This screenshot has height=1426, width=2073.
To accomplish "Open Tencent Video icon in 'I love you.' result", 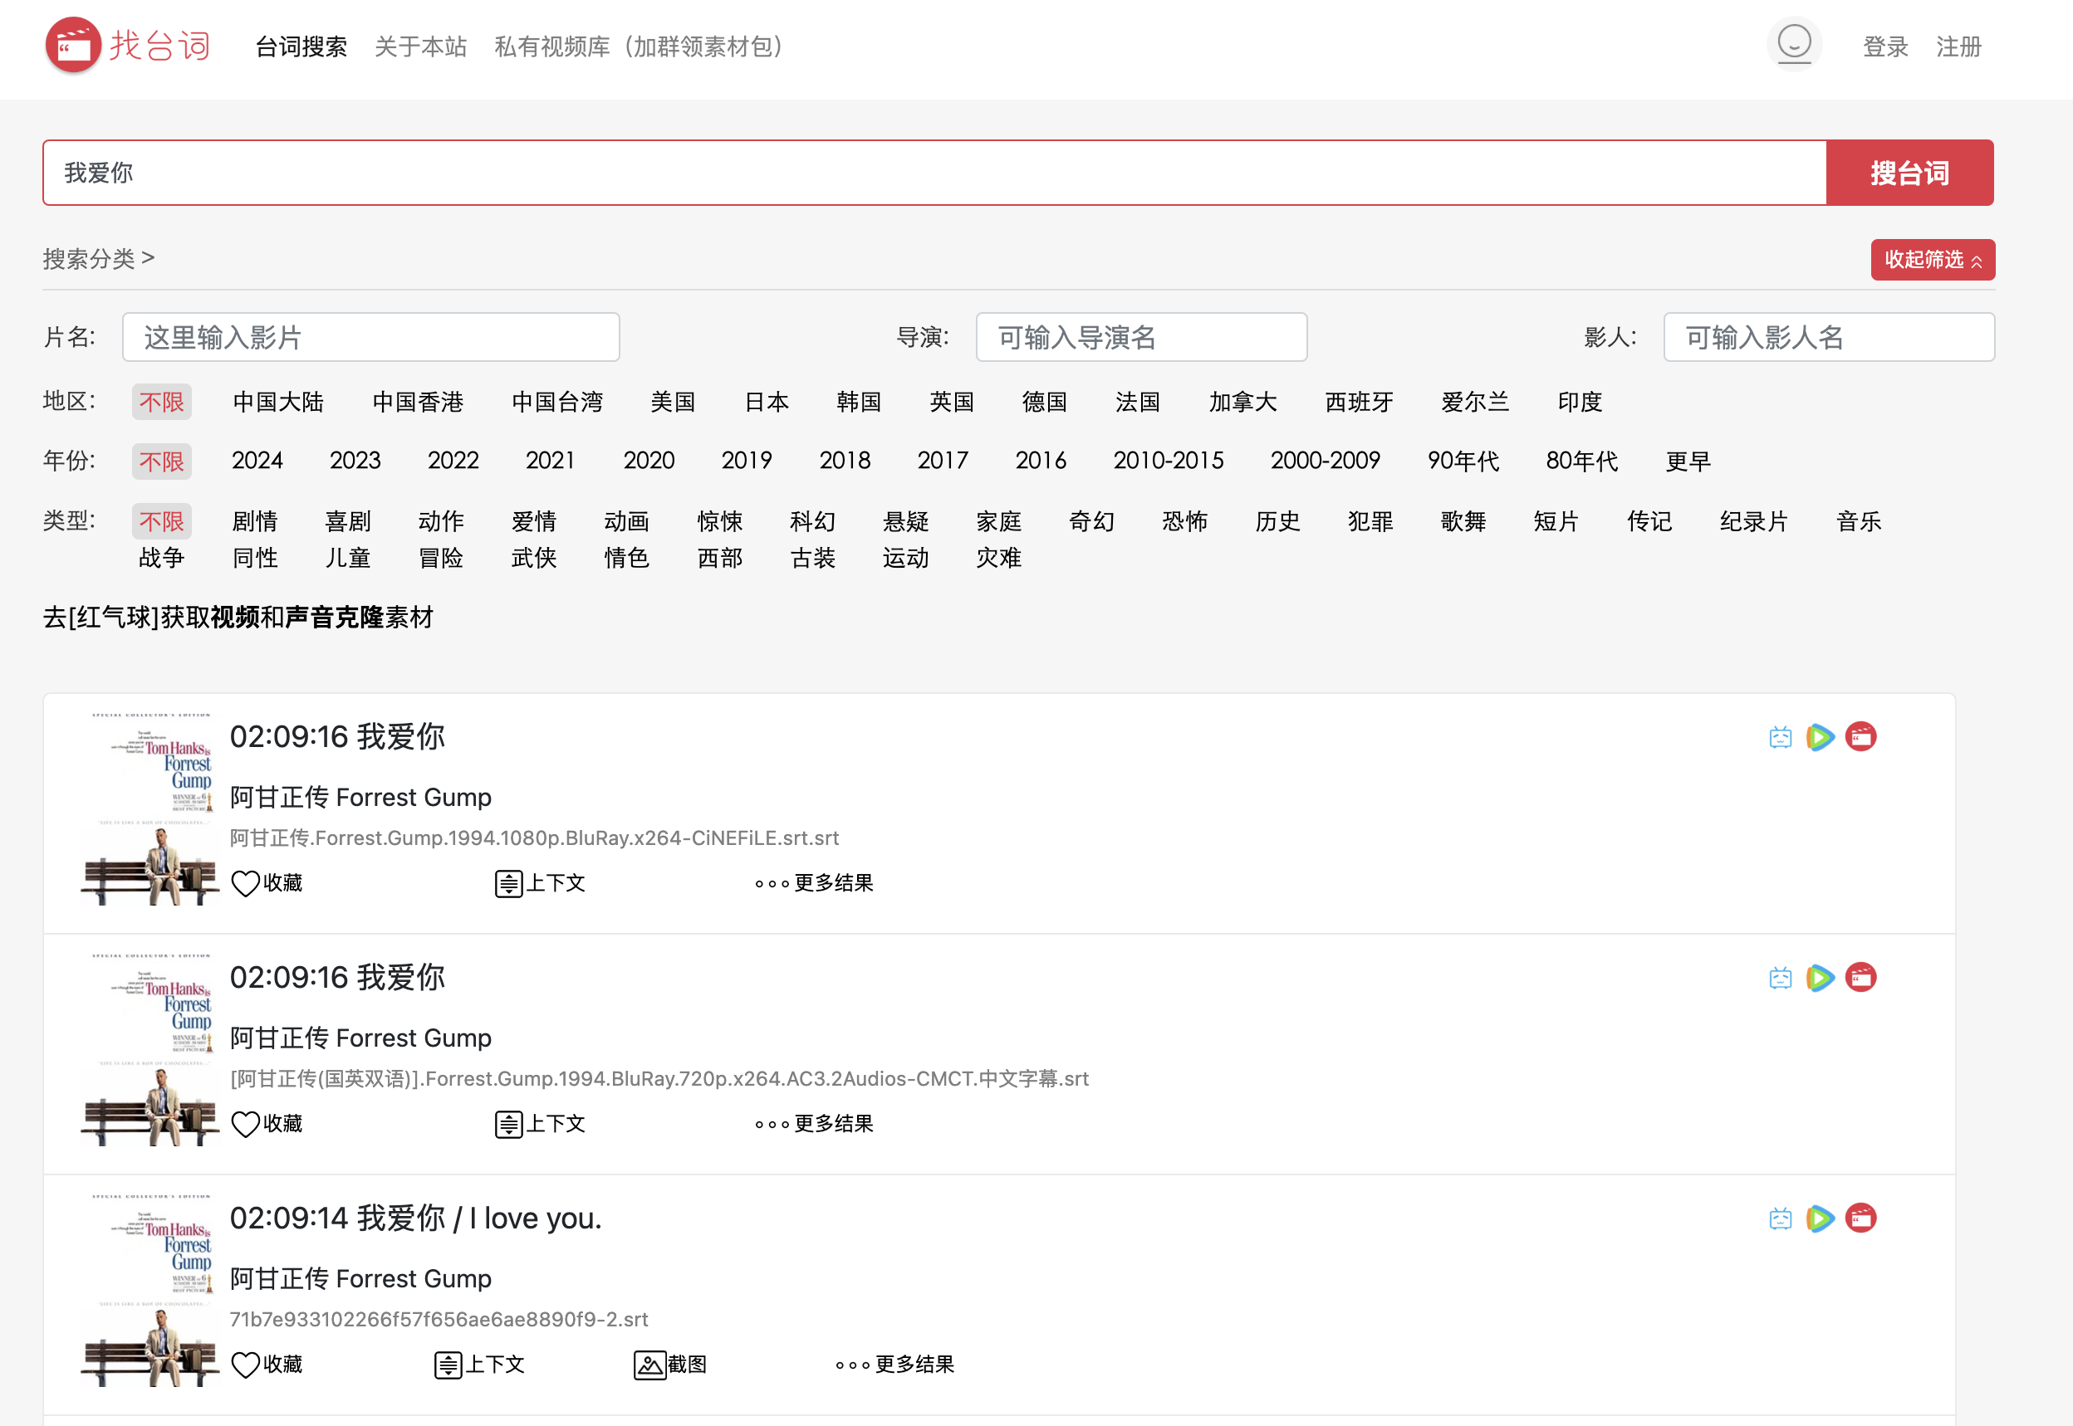I will click(x=1820, y=1218).
